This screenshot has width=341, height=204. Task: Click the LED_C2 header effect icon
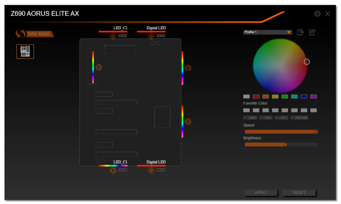[113, 36]
